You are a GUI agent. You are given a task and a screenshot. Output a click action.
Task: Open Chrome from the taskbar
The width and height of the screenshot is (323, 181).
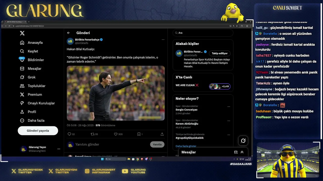(138, 159)
